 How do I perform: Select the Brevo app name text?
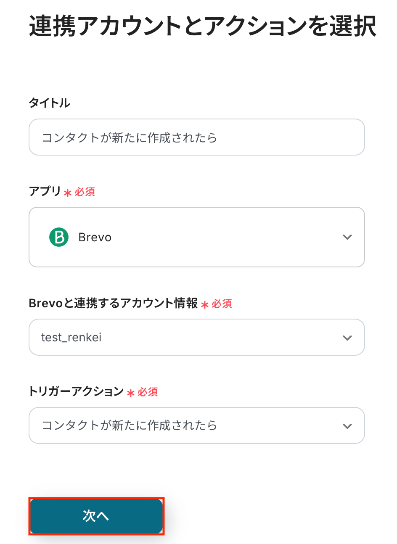(95, 238)
